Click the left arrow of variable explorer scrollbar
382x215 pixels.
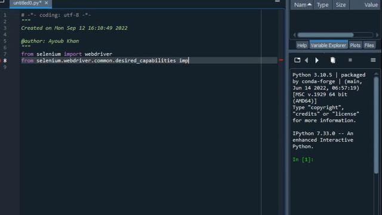294,35
